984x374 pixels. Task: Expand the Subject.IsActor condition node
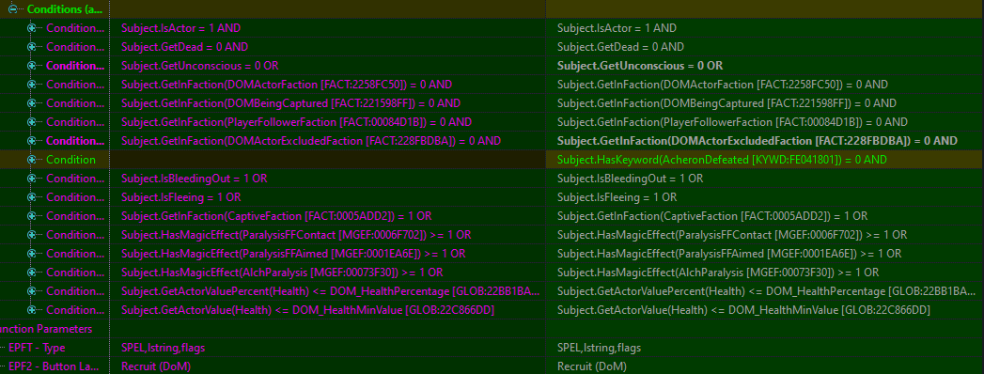click(x=31, y=28)
